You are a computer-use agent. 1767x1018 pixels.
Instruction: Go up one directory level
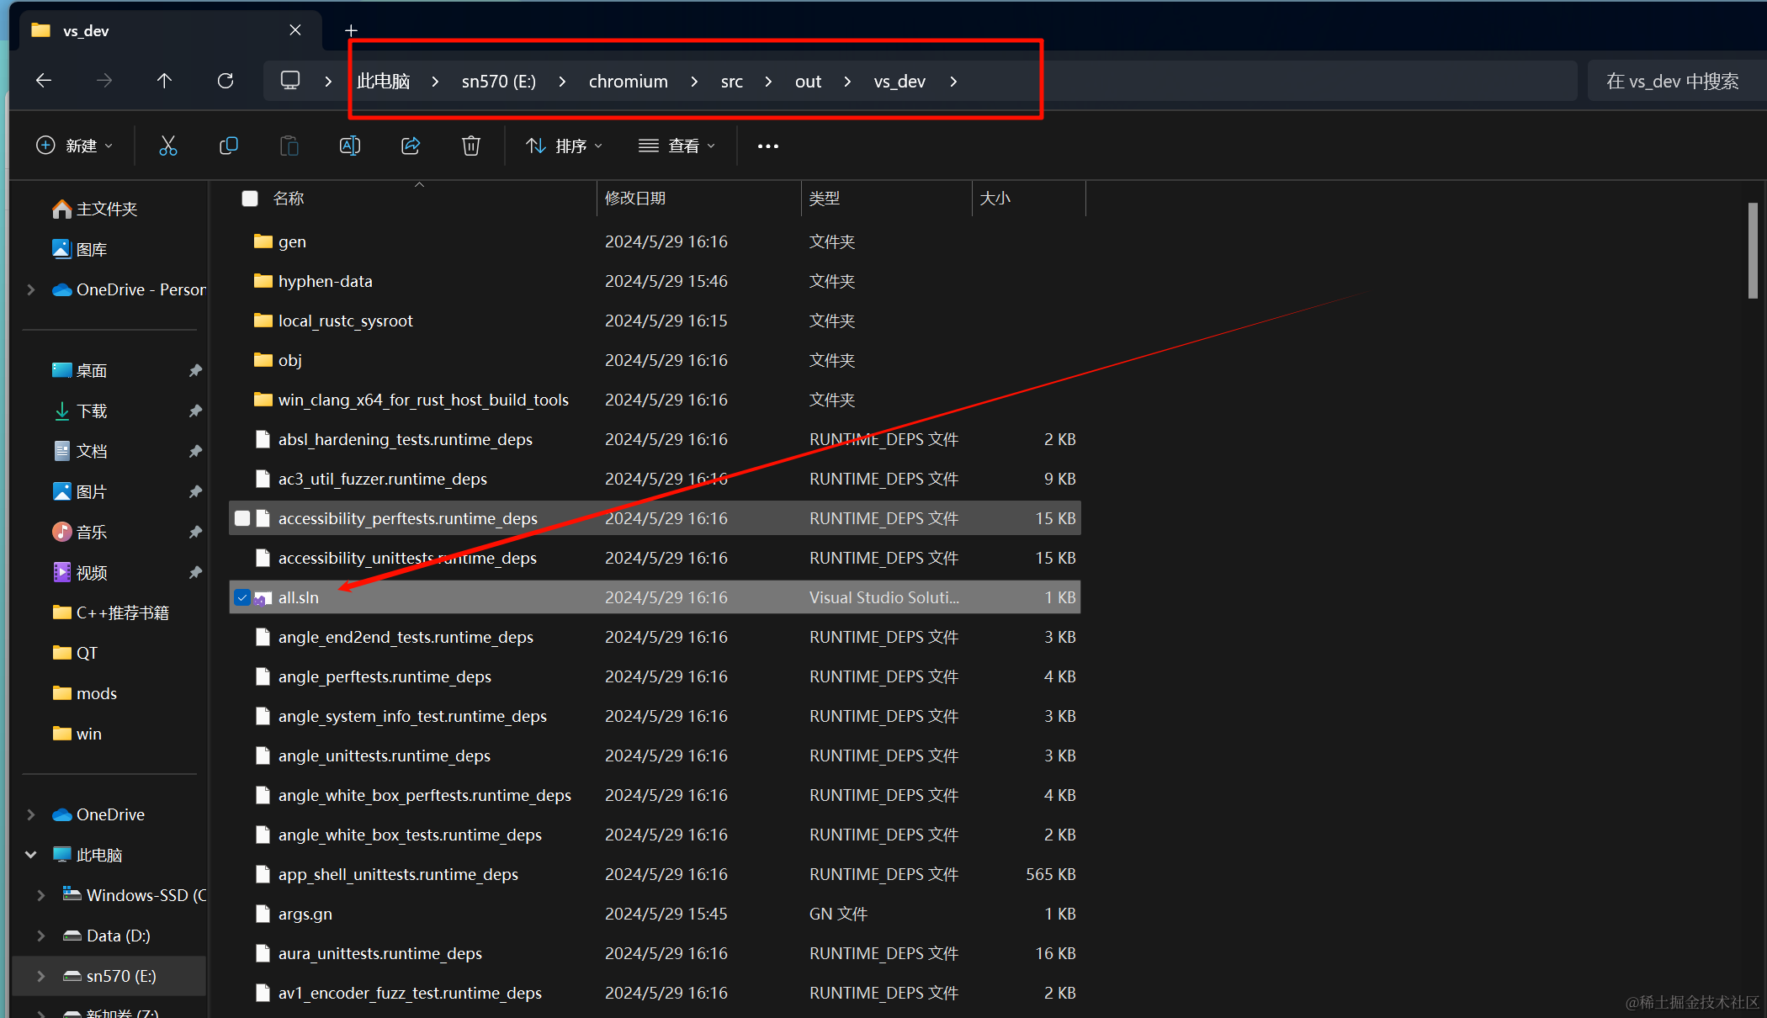[x=164, y=81]
